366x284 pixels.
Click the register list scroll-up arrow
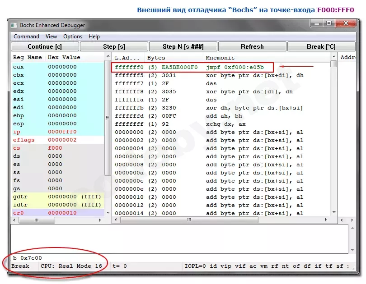click(108, 56)
